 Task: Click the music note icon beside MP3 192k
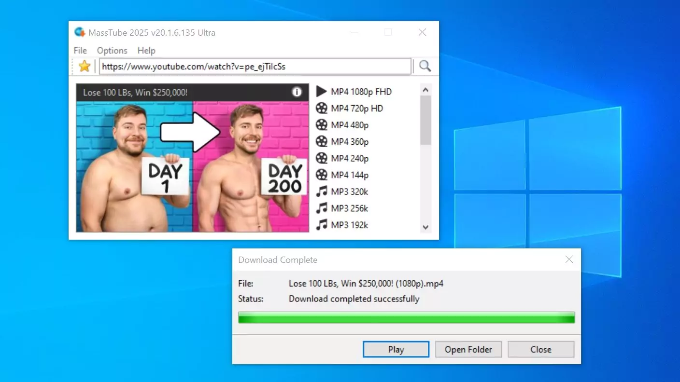(322, 225)
